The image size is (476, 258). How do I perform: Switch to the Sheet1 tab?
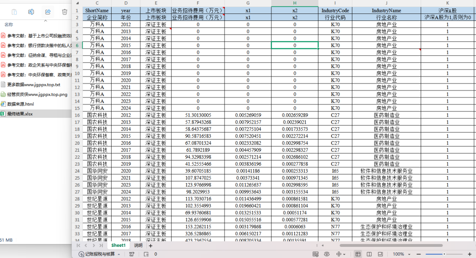point(119,245)
